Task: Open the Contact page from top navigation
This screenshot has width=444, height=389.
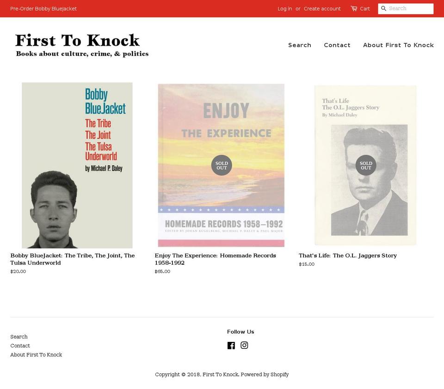Action: click(337, 45)
